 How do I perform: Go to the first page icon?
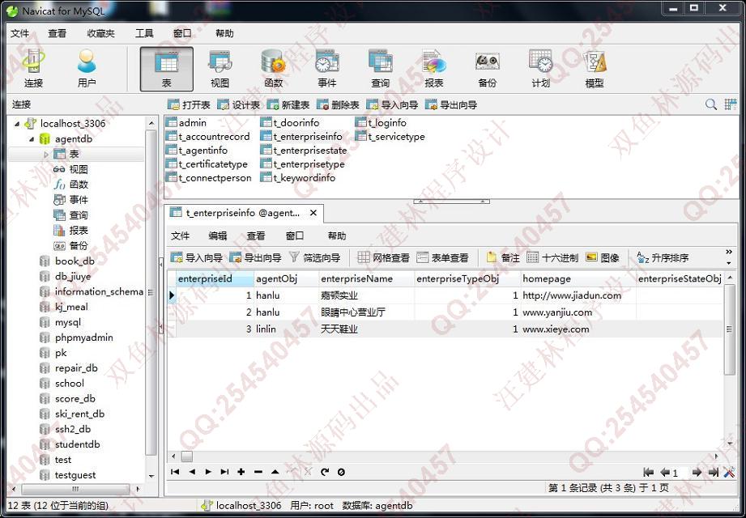click(x=648, y=472)
